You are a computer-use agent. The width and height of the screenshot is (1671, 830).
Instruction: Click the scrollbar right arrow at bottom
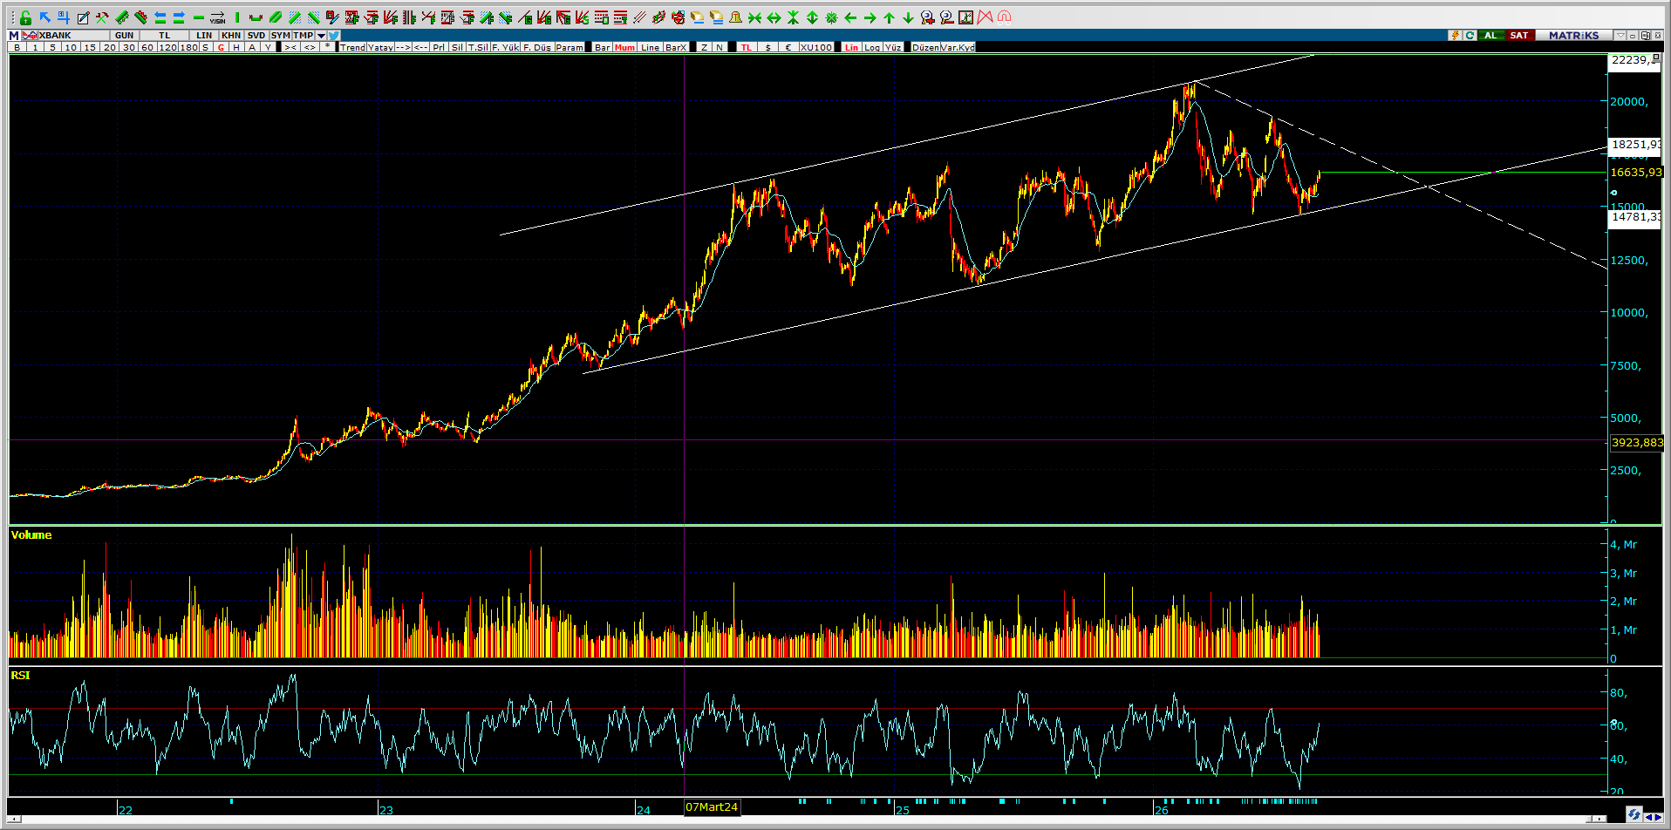1598,819
